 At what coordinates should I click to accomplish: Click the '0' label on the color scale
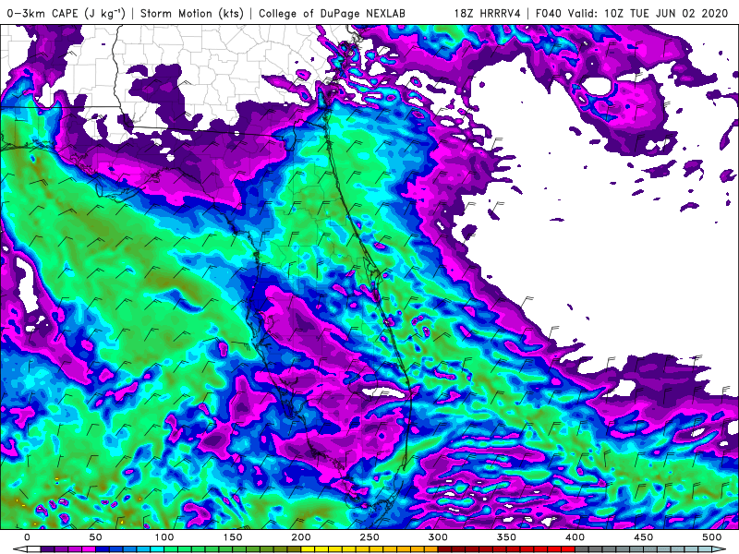(x=27, y=537)
